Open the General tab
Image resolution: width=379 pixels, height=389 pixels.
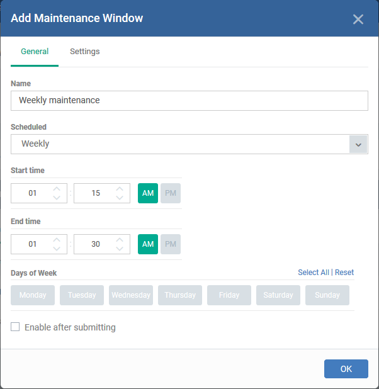(35, 52)
